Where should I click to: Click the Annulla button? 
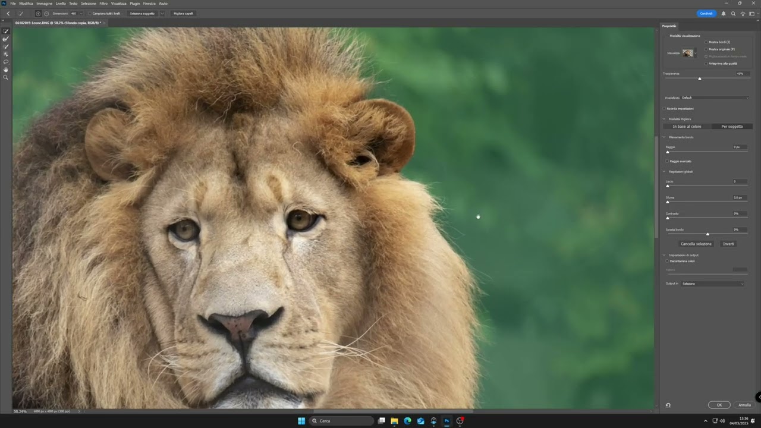coord(745,405)
